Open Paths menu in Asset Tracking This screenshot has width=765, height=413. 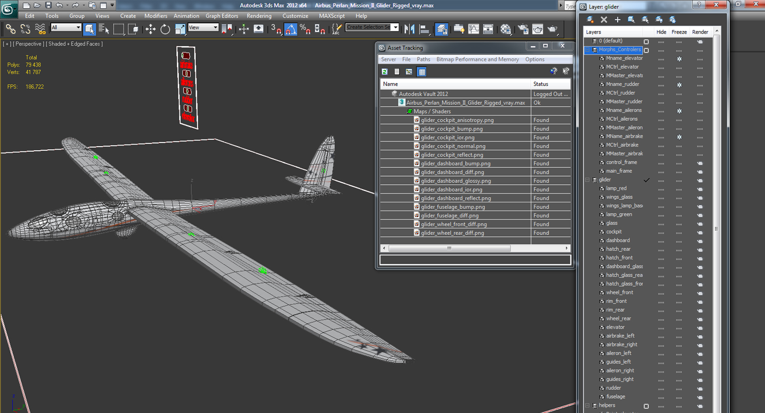point(423,59)
